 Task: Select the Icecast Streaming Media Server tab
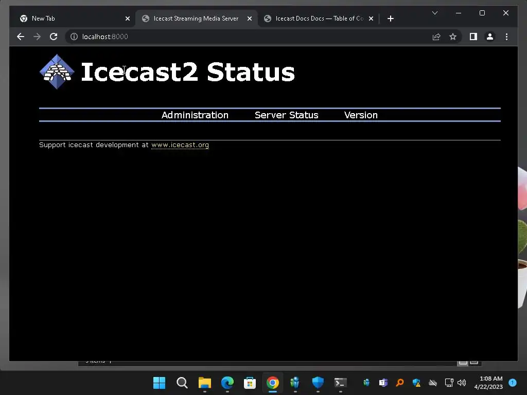pyautogui.click(x=196, y=19)
